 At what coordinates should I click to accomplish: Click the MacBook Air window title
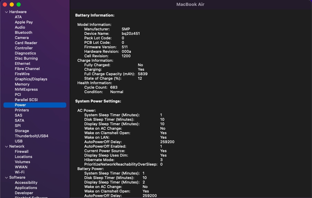190,4
